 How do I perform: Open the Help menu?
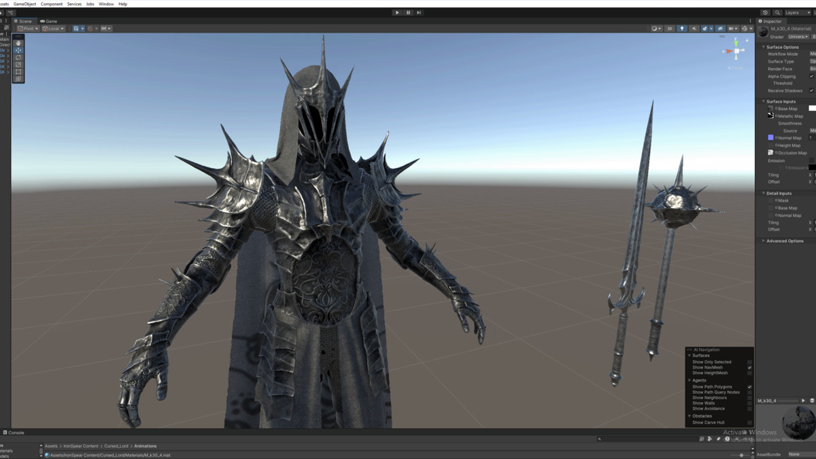tap(122, 4)
